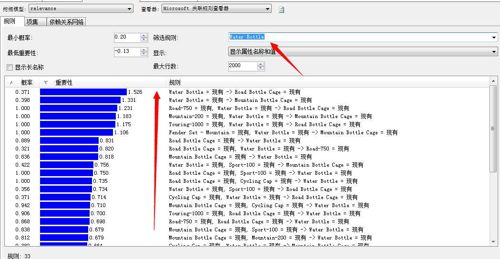Image resolution: width=500 pixels, height=259 pixels.
Task: Sort by the 概率 column header
Action: [22, 82]
